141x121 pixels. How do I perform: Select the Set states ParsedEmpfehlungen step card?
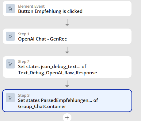point(67,101)
